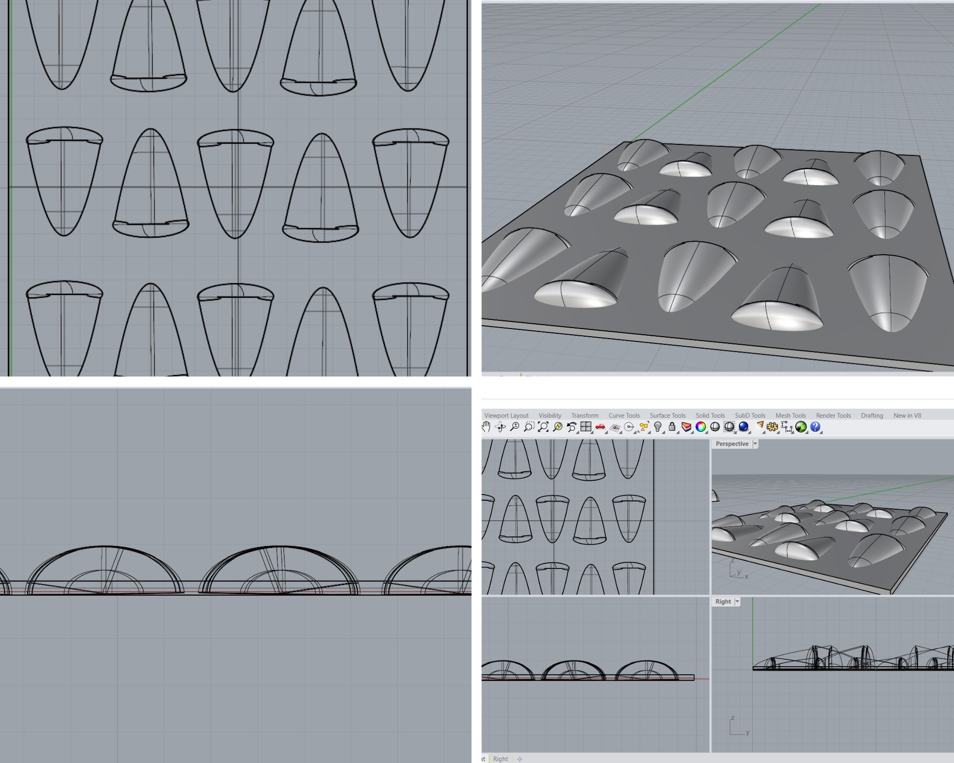Open the Mesh Tools toolbar tab
Image resolution: width=954 pixels, height=763 pixels.
[x=790, y=415]
